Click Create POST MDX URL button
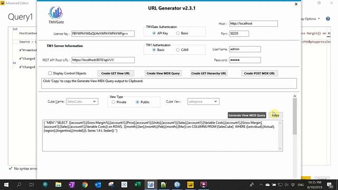Viewport: 338px width, 190px height. (x=259, y=73)
